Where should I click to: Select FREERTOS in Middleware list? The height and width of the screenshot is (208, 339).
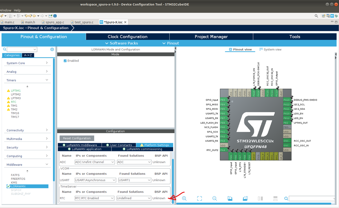pyautogui.click(x=18, y=179)
